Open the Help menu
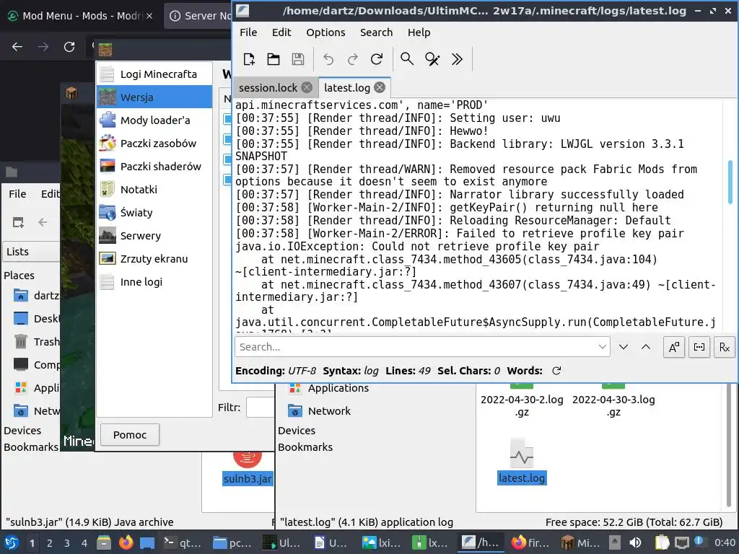739x554 pixels. 419,32
